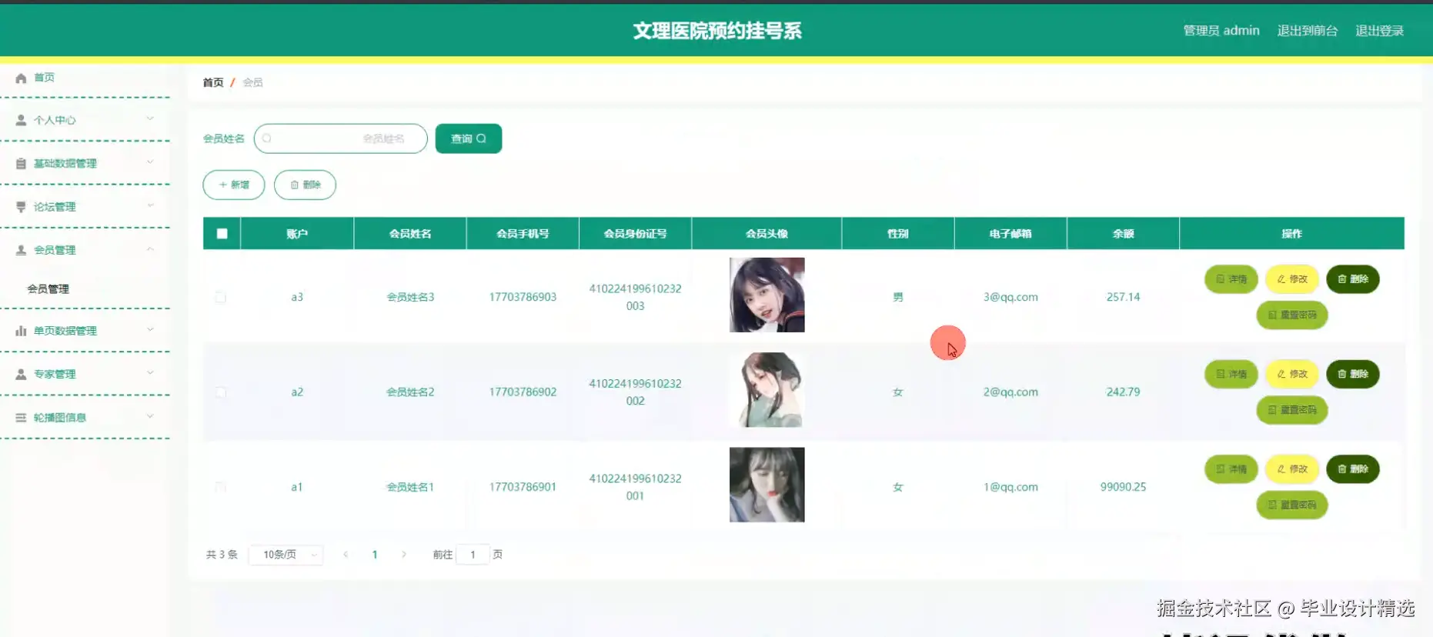This screenshot has width=1433, height=637.
Task: Open the 论坛管理 menu label
Action: (55, 207)
